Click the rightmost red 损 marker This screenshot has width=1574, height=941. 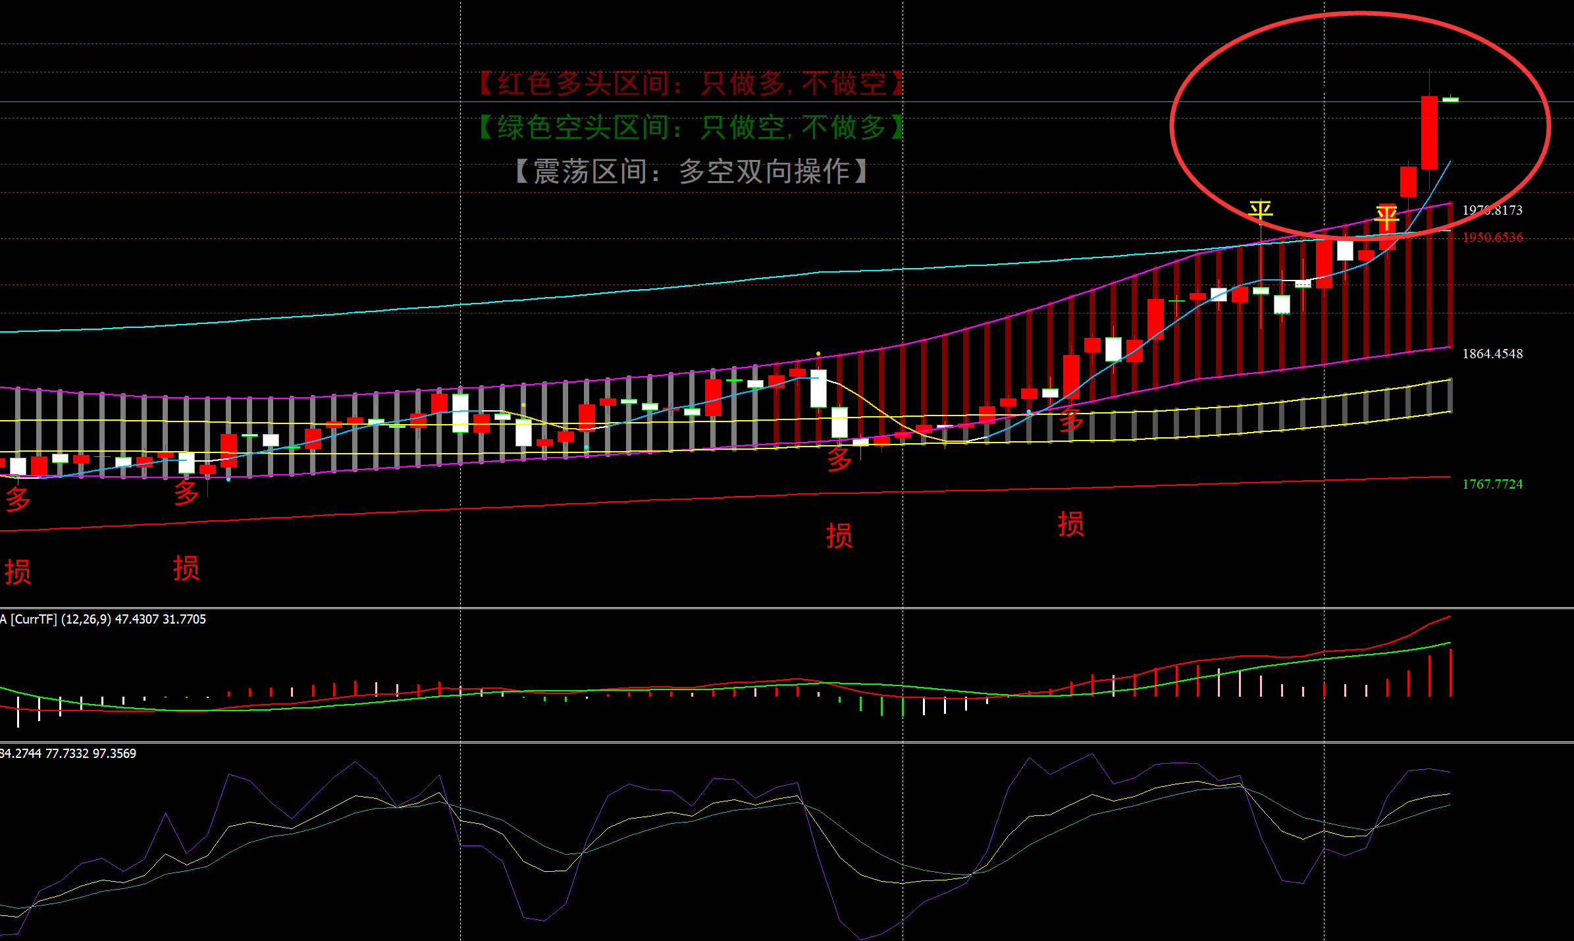point(1071,524)
